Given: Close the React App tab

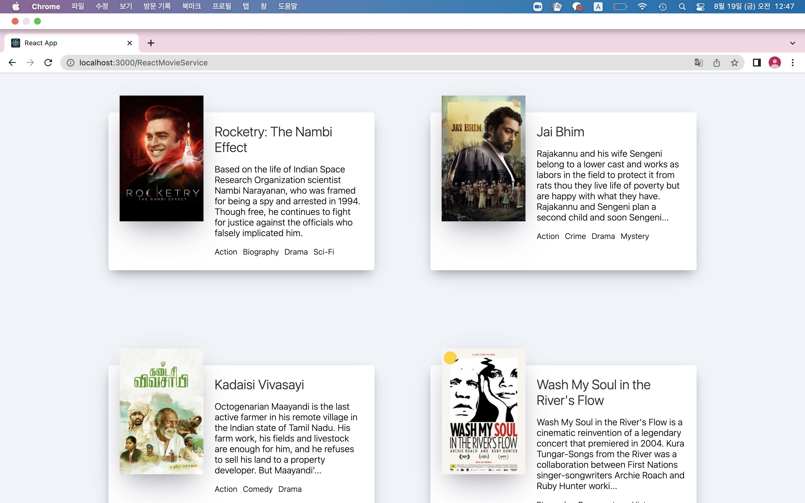Looking at the screenshot, I should 130,43.
